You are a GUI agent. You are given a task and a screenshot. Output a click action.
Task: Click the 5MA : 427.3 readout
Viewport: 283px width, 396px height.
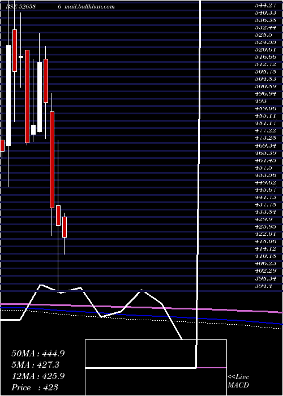tap(36, 364)
